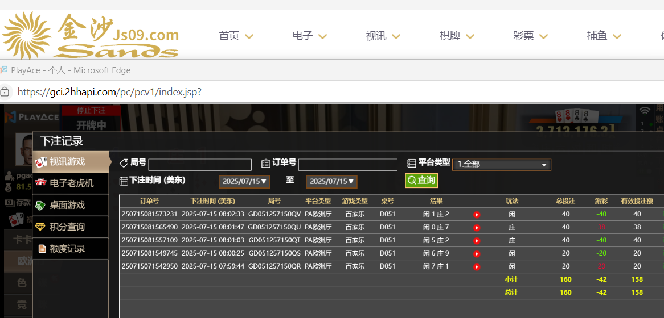Click the red play icon for round GD051257150QR
Screen dimensions: 664x318
point(477,267)
